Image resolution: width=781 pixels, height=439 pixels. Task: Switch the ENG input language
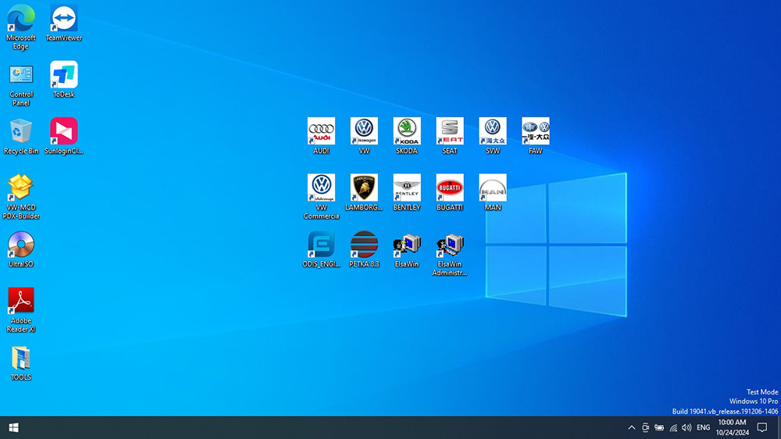pyautogui.click(x=704, y=427)
